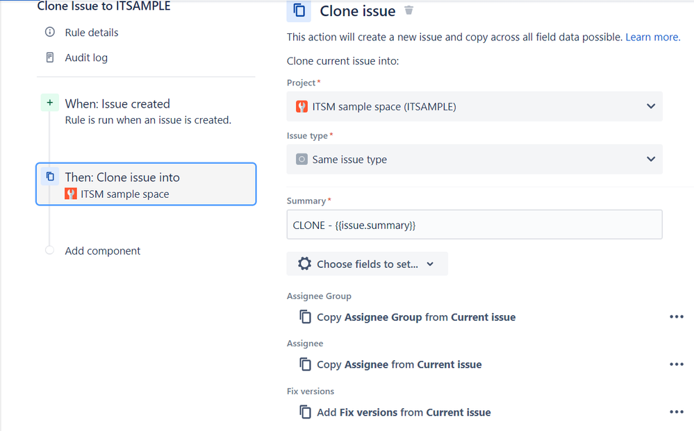The width and height of the screenshot is (694, 431).
Task: Open more options for Fix versions field
Action: point(677,412)
